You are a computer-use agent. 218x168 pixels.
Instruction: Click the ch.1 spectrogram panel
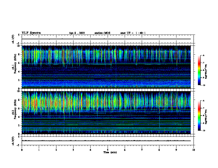coord(106,67)
